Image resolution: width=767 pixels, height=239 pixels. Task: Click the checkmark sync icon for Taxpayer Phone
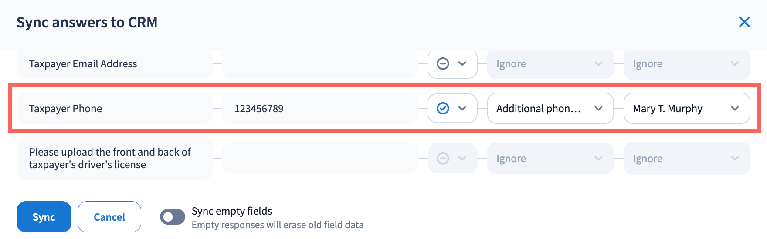click(443, 108)
